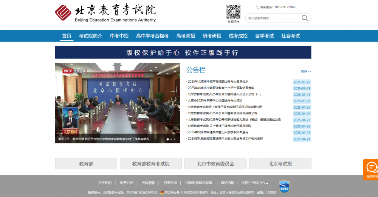Open 2025年北京市中招享受照顾加分考生名单公示
This screenshot has width=378, height=197.
(x=218, y=82)
